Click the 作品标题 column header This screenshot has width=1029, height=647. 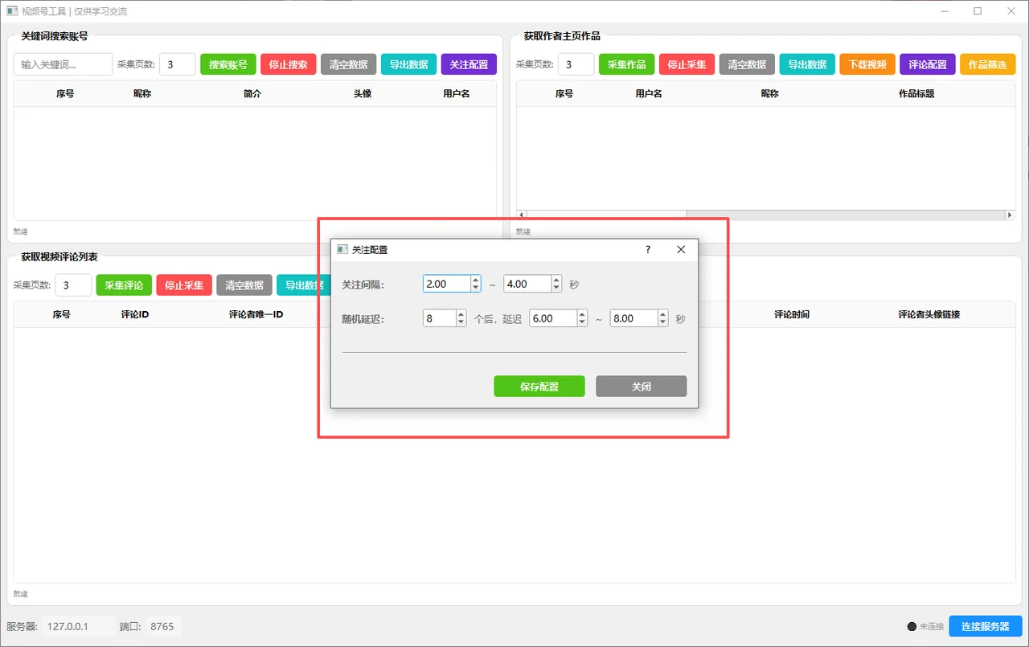pyautogui.click(x=916, y=94)
